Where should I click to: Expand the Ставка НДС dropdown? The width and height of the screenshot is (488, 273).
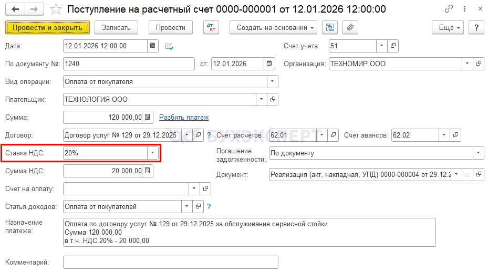152,153
